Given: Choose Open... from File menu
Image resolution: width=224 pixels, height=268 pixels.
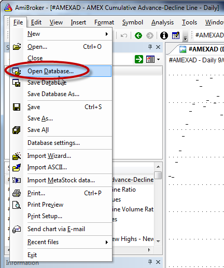Looking at the screenshot, I should 61,47.
